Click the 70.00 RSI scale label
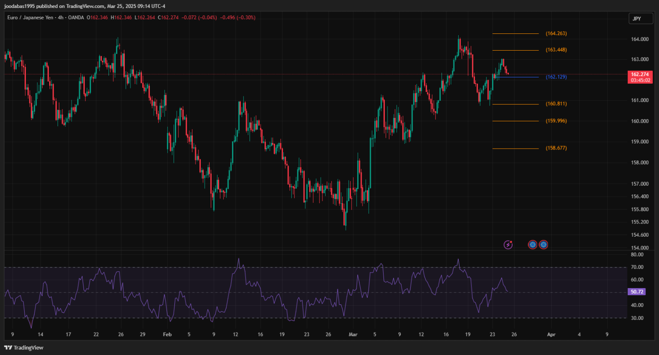 [x=637, y=267]
